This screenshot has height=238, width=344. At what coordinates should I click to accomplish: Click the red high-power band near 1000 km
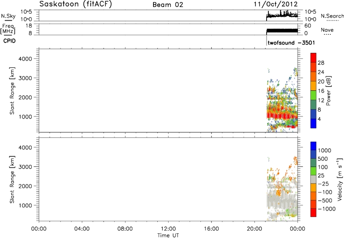[282, 116]
